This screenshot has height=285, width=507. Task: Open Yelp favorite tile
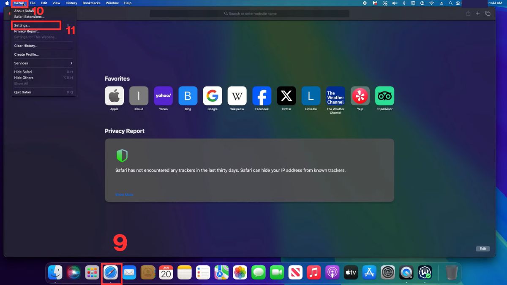pos(360,96)
